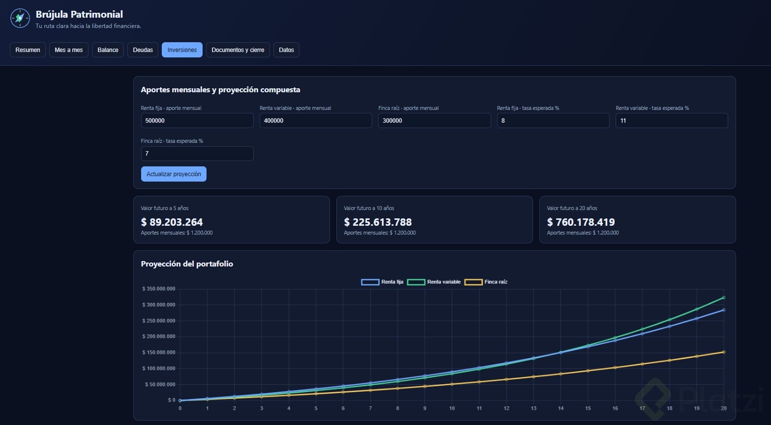
Task: Toggle the Finca raíz legend swatch
Action: coord(474,282)
